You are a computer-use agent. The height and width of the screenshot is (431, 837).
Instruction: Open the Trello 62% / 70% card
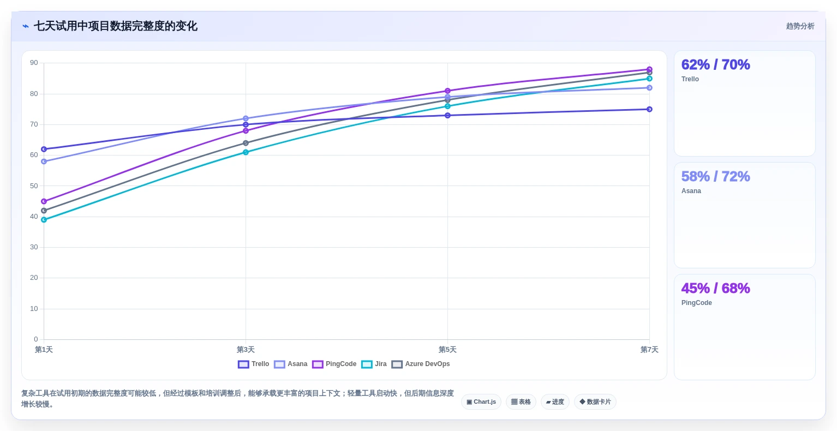point(745,104)
